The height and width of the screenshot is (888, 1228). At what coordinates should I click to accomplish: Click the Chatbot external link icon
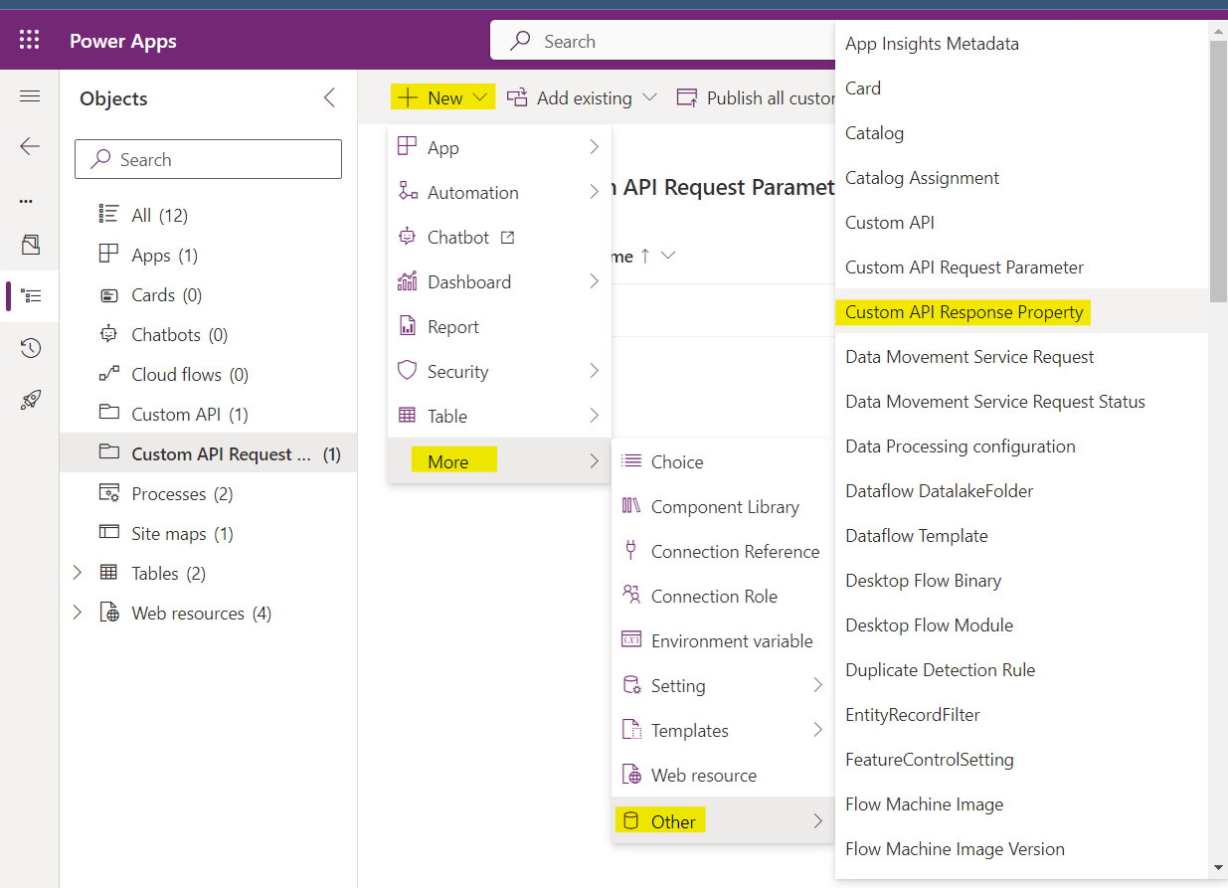point(508,237)
